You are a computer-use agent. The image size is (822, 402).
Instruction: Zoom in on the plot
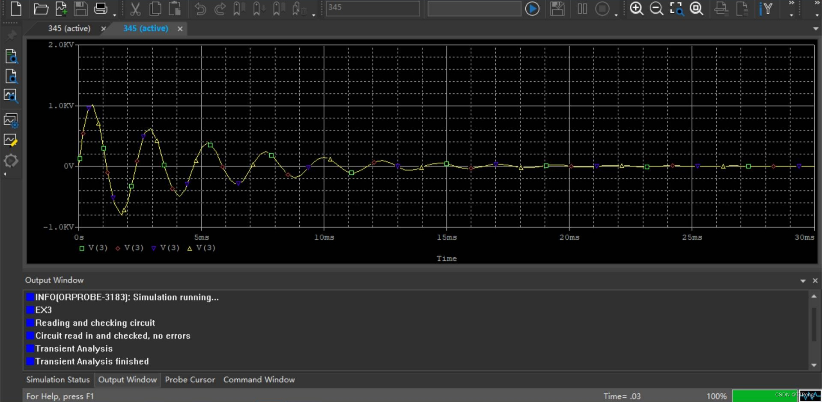pyautogui.click(x=637, y=9)
